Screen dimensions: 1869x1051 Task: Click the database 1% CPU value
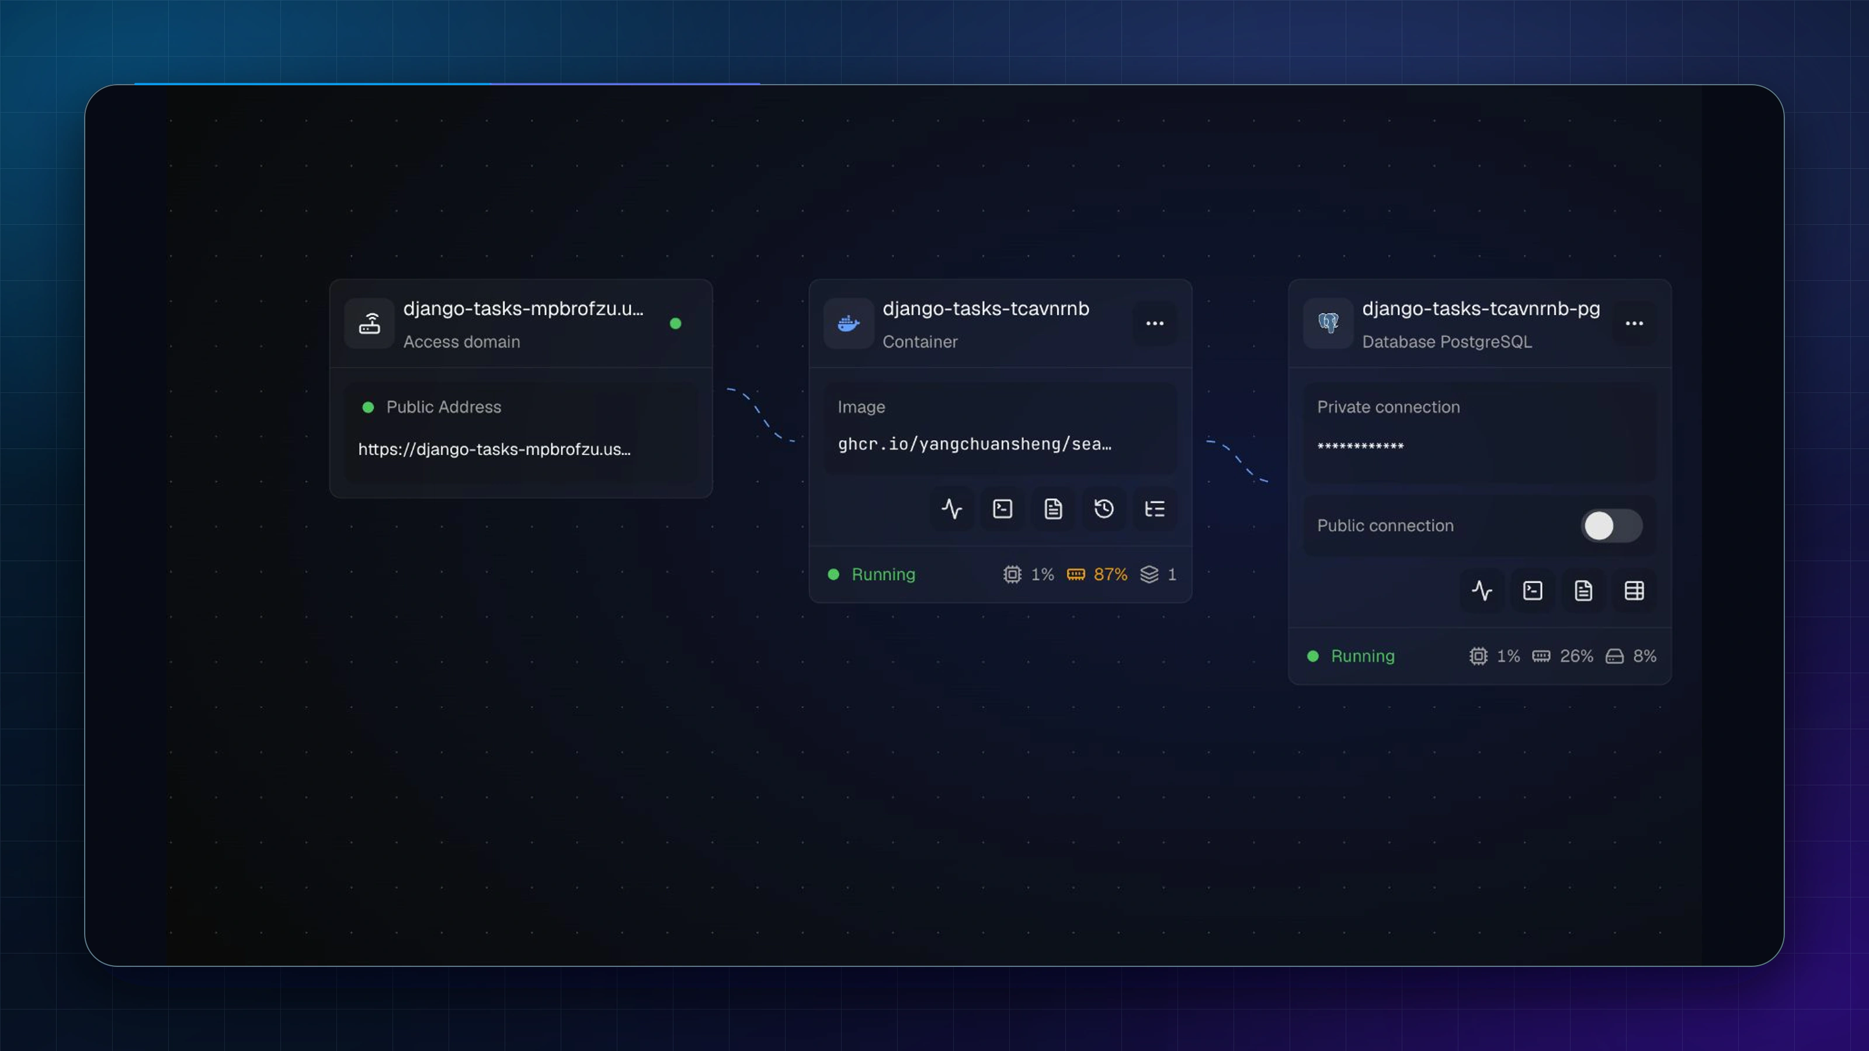click(x=1509, y=656)
